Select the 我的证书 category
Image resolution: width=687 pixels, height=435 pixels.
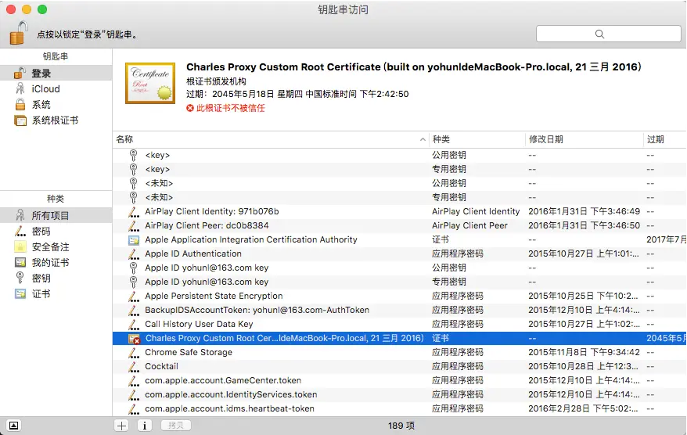coord(56,262)
